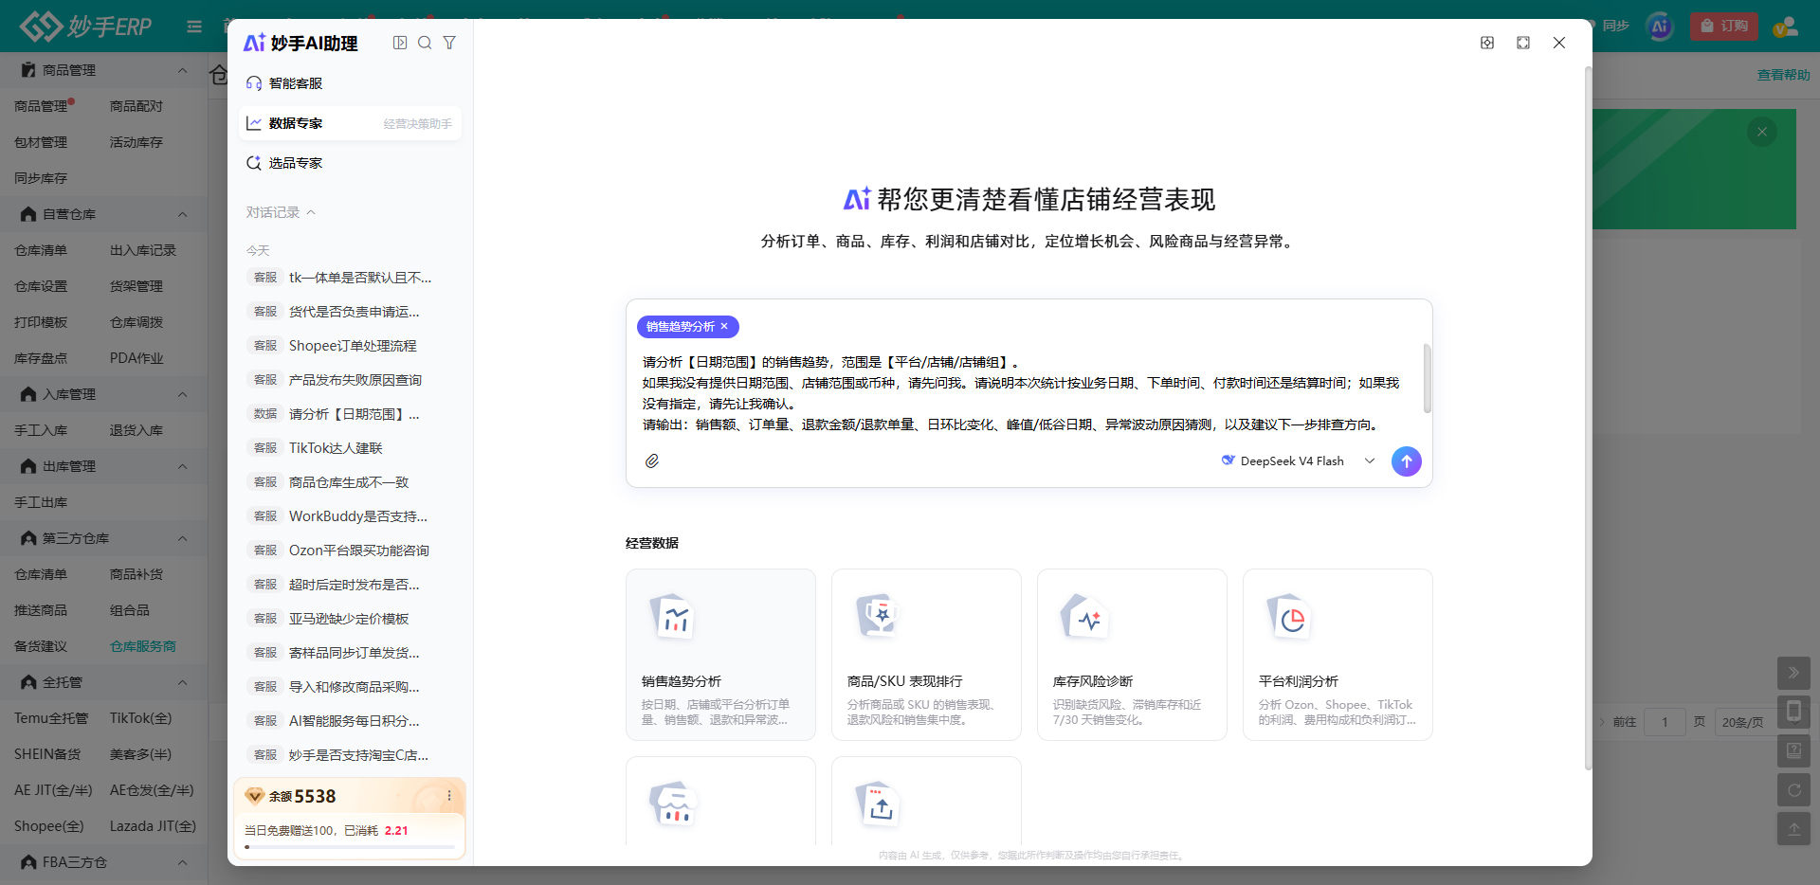The height and width of the screenshot is (885, 1820).
Task: Click the back-to-top float button
Action: tap(1793, 828)
